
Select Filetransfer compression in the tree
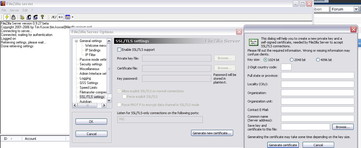(x=93, y=92)
